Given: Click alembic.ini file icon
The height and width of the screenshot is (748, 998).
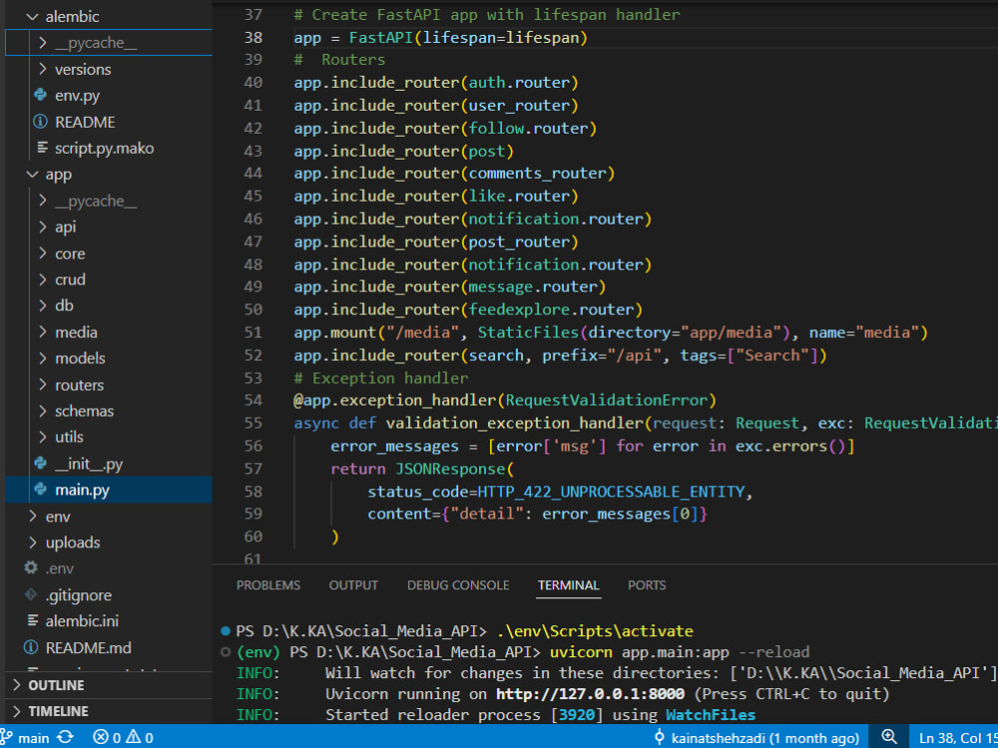Looking at the screenshot, I should coord(33,620).
